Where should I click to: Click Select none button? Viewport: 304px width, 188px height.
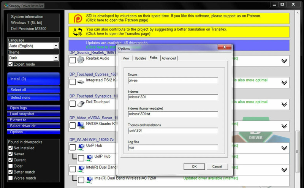pos(33,98)
